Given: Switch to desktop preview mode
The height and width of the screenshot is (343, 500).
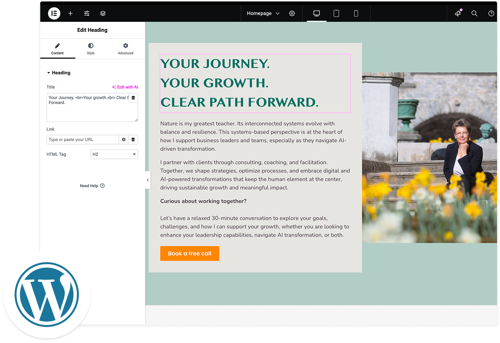Looking at the screenshot, I should (x=316, y=13).
